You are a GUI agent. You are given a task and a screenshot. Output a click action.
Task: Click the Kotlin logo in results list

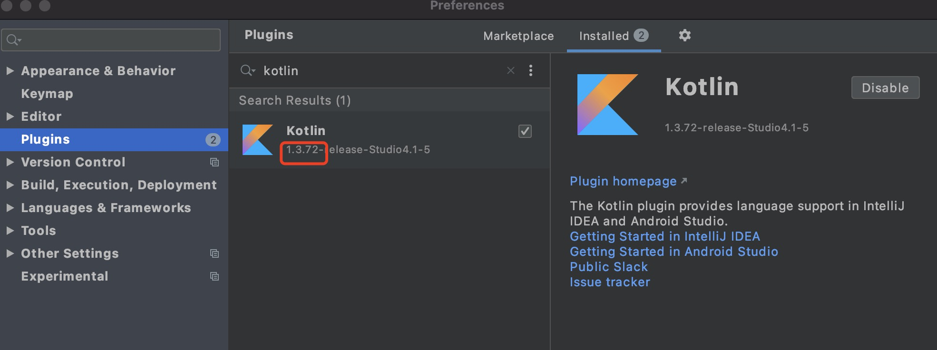click(258, 140)
